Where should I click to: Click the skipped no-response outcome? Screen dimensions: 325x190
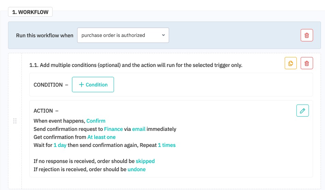[145, 161]
